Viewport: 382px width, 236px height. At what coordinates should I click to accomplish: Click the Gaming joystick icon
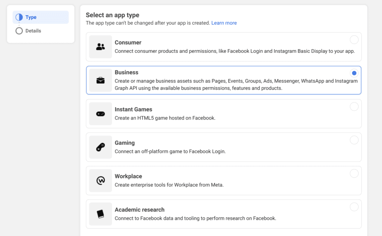[100, 147]
